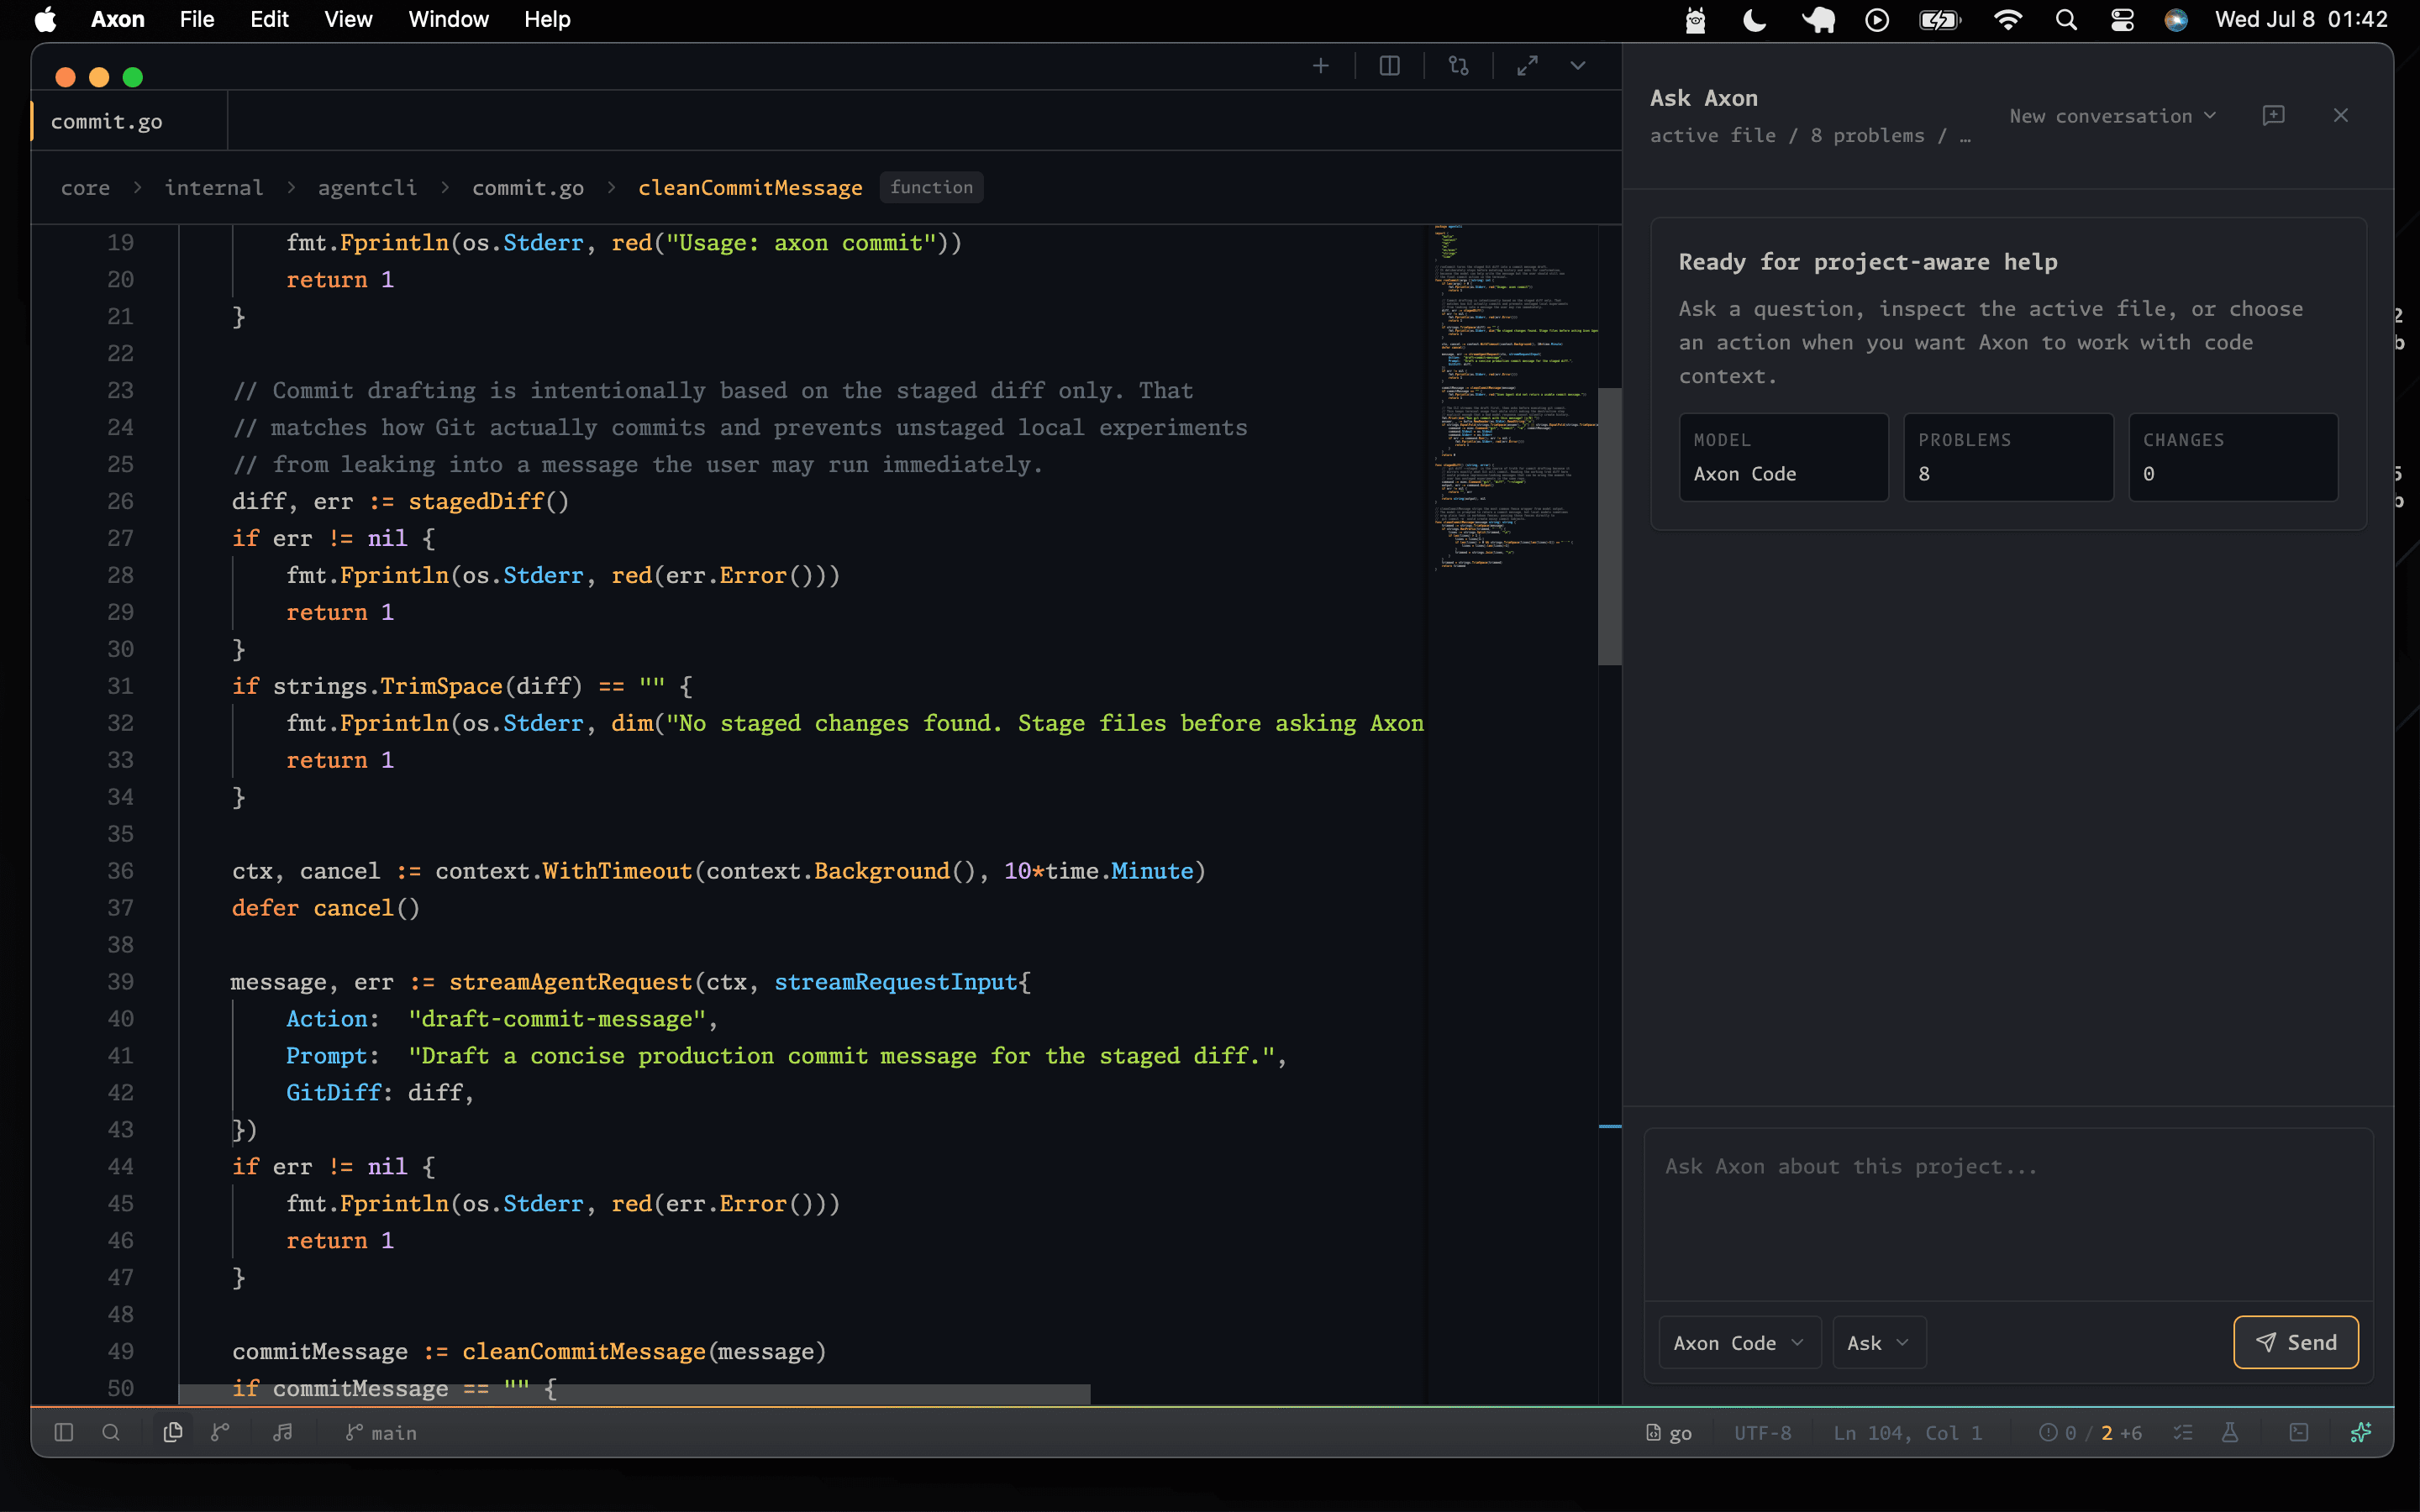2420x1512 pixels.
Task: Click the battery charging icon in the menu bar
Action: (x=1940, y=19)
